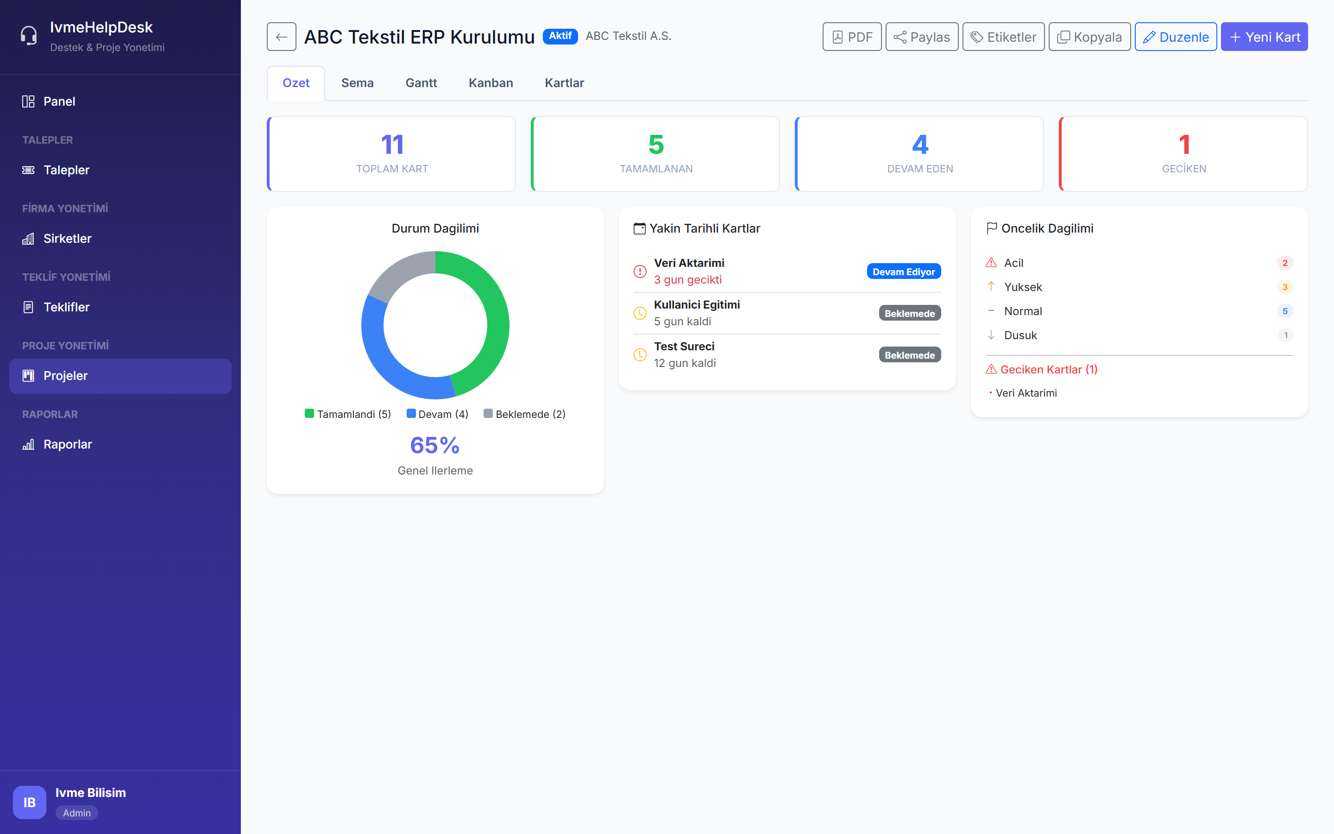Click the IB user avatar
Image resolution: width=1334 pixels, height=834 pixels.
(29, 802)
